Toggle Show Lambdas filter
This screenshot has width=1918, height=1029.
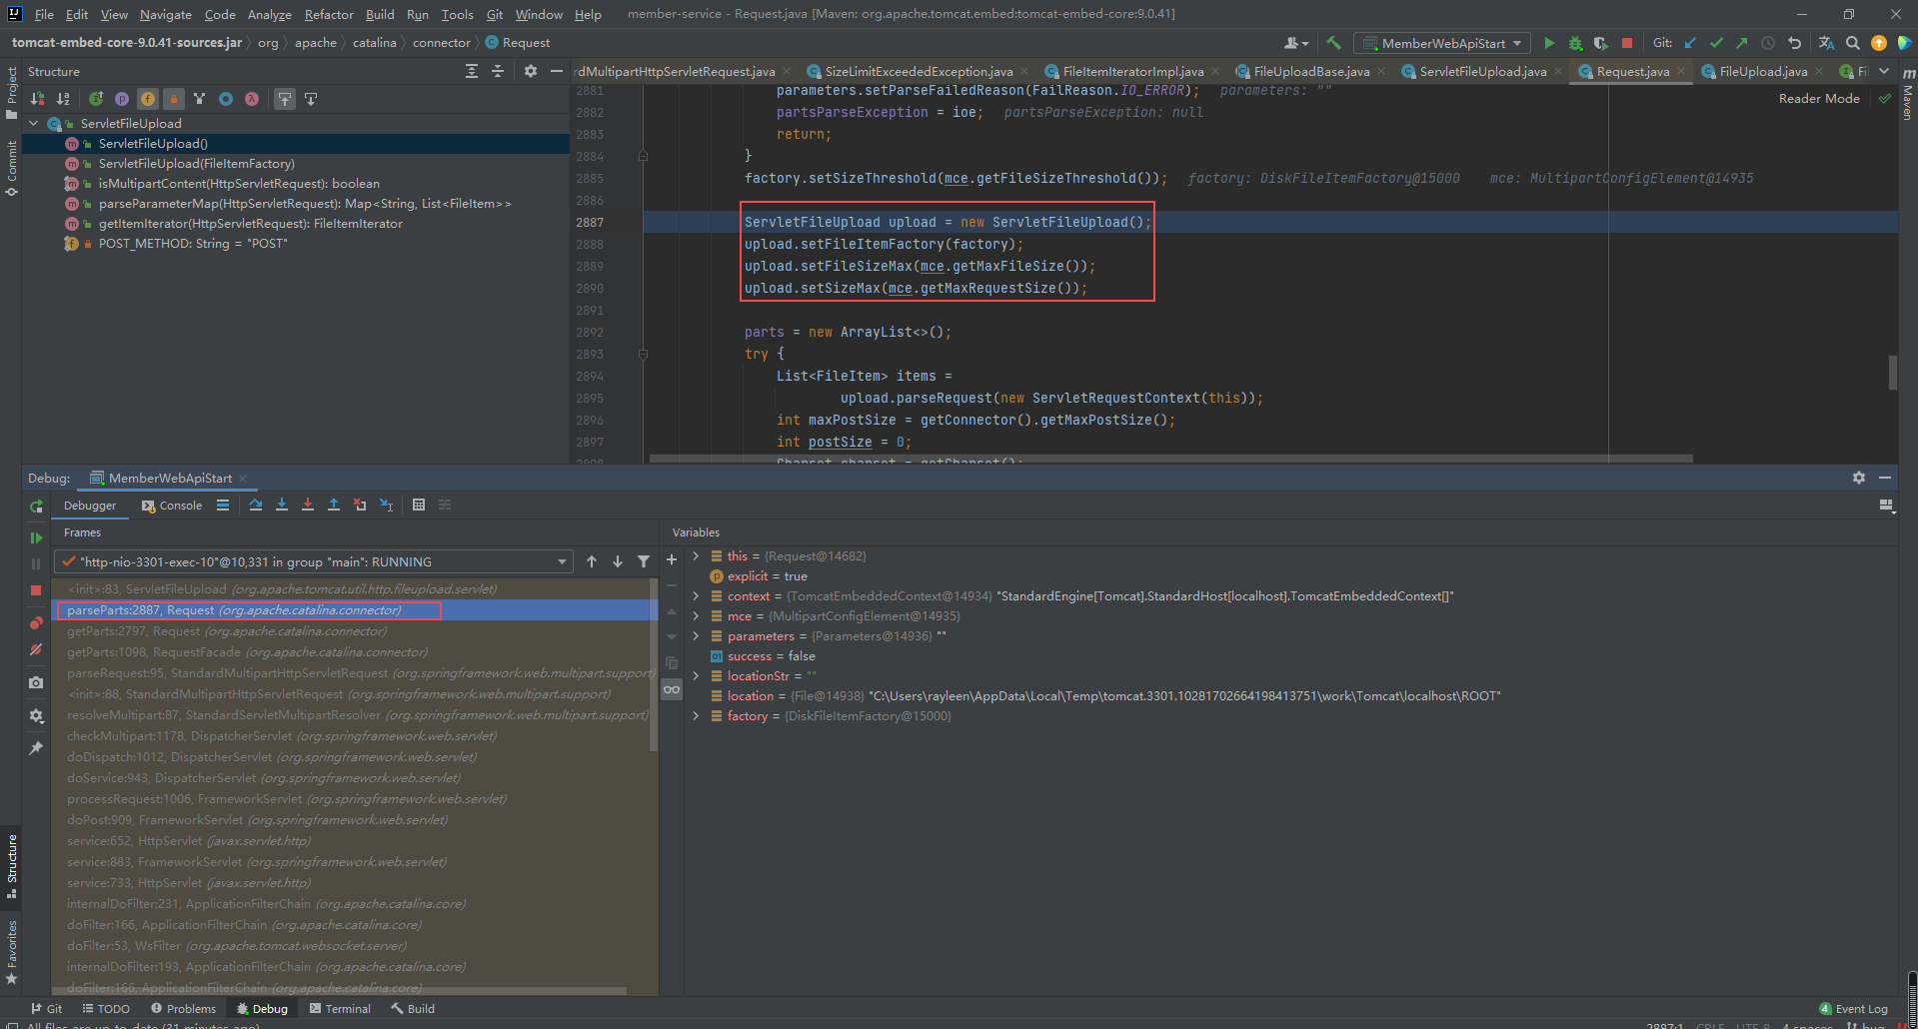[x=252, y=99]
